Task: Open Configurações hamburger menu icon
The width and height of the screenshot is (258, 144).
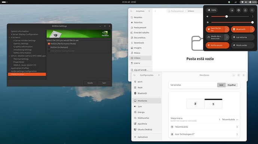Action: pos(159,75)
